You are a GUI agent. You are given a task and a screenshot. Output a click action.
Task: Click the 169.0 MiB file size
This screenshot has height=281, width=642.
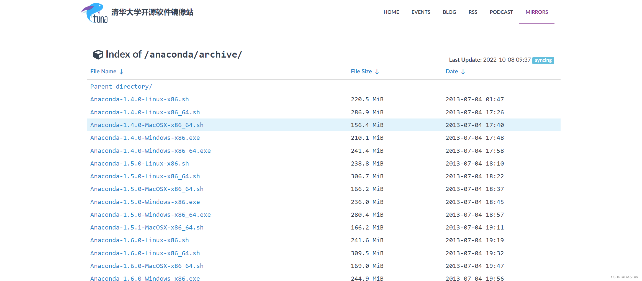367,266
